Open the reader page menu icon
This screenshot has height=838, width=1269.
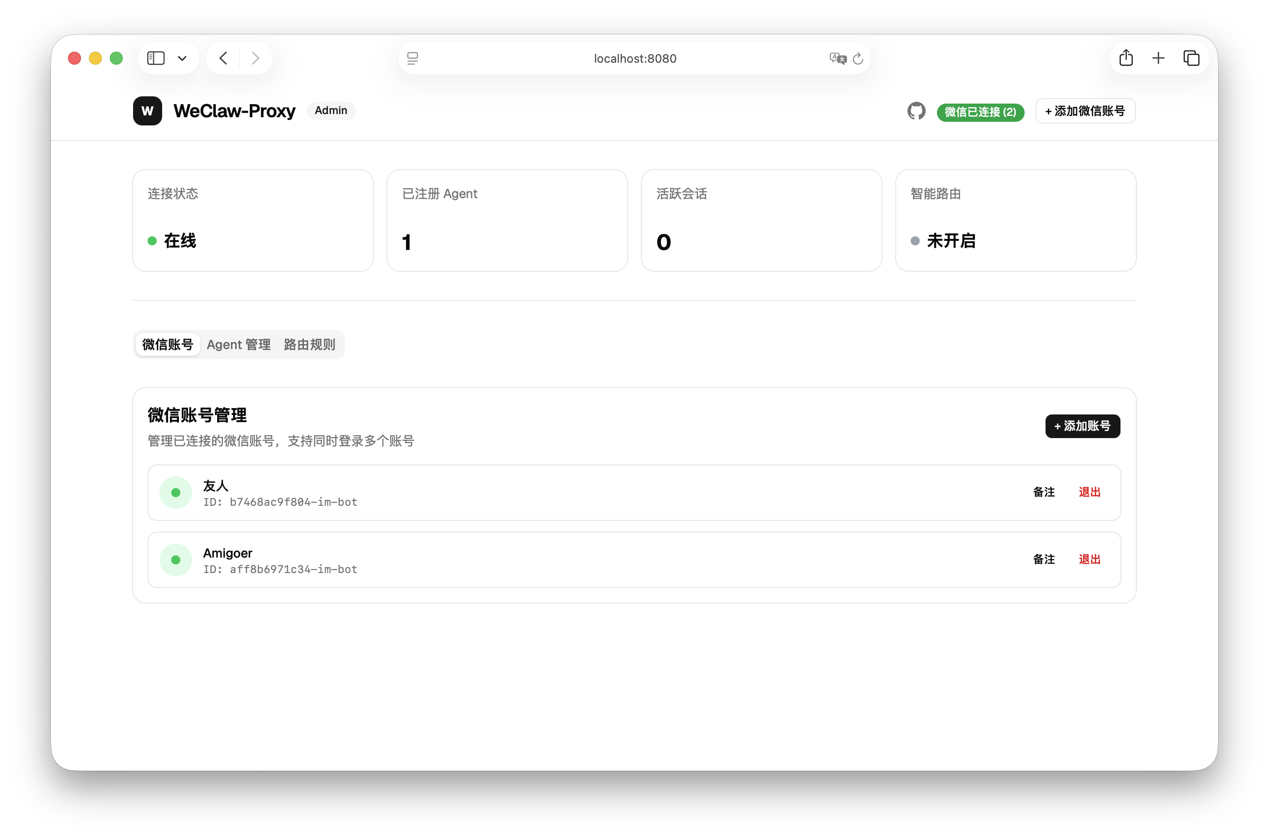[x=412, y=58]
